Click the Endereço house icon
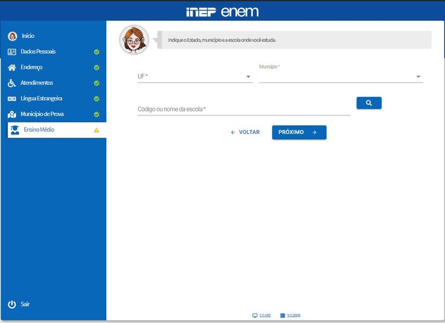 point(12,67)
